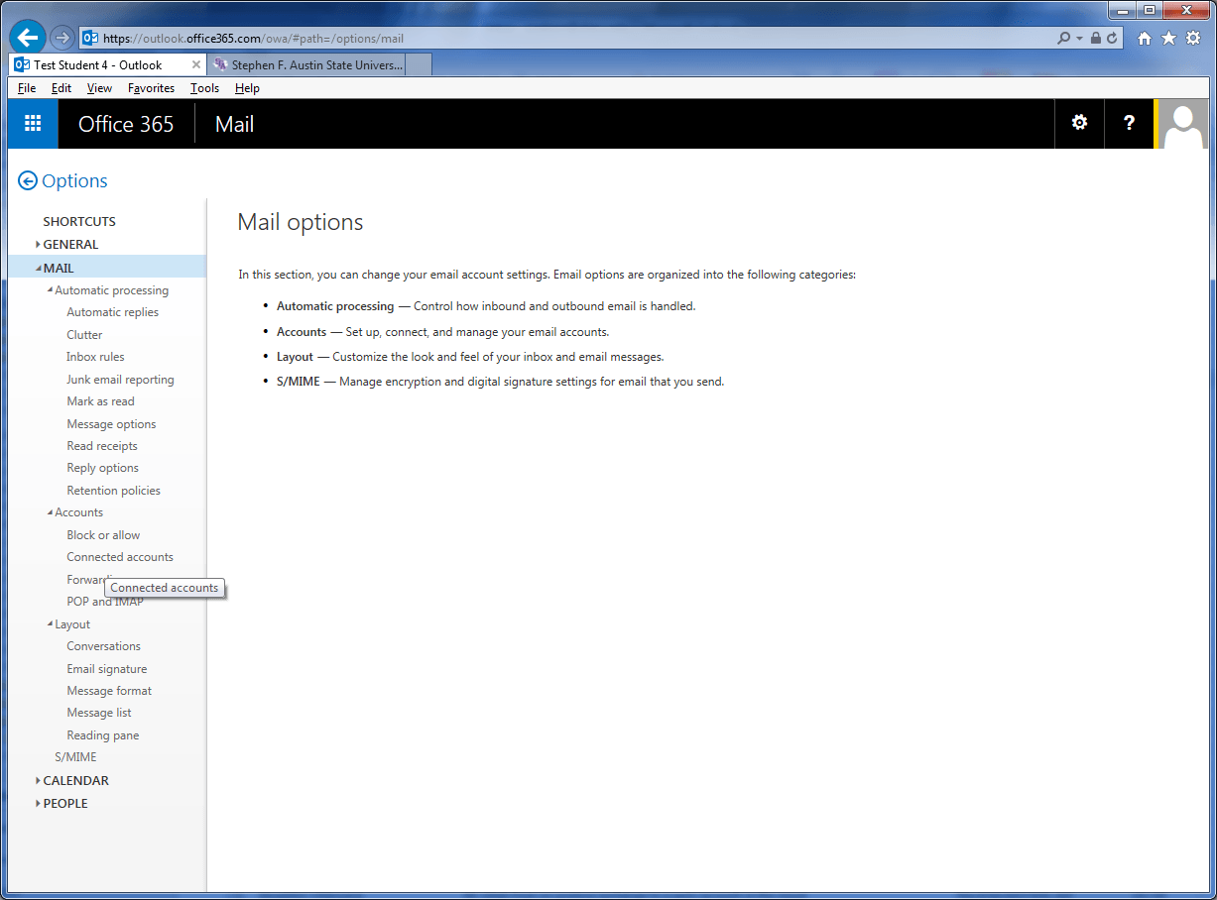Click the settings gear in Office 365 header
This screenshot has width=1217, height=900.
1079,123
